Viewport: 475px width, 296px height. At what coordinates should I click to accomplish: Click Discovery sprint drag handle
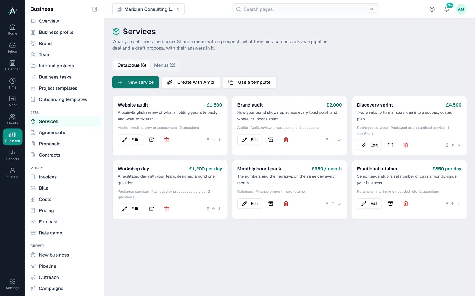click(447, 145)
